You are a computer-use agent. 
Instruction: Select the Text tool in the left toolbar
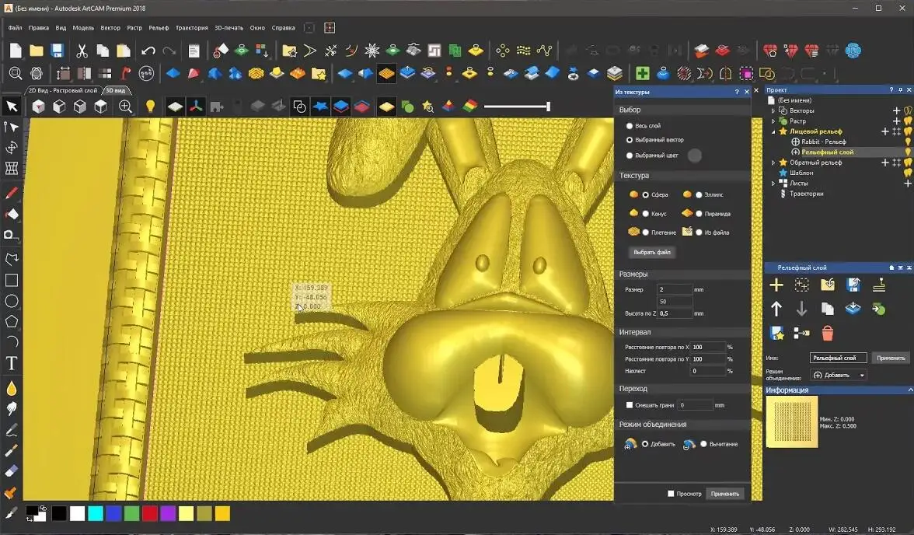tap(11, 362)
